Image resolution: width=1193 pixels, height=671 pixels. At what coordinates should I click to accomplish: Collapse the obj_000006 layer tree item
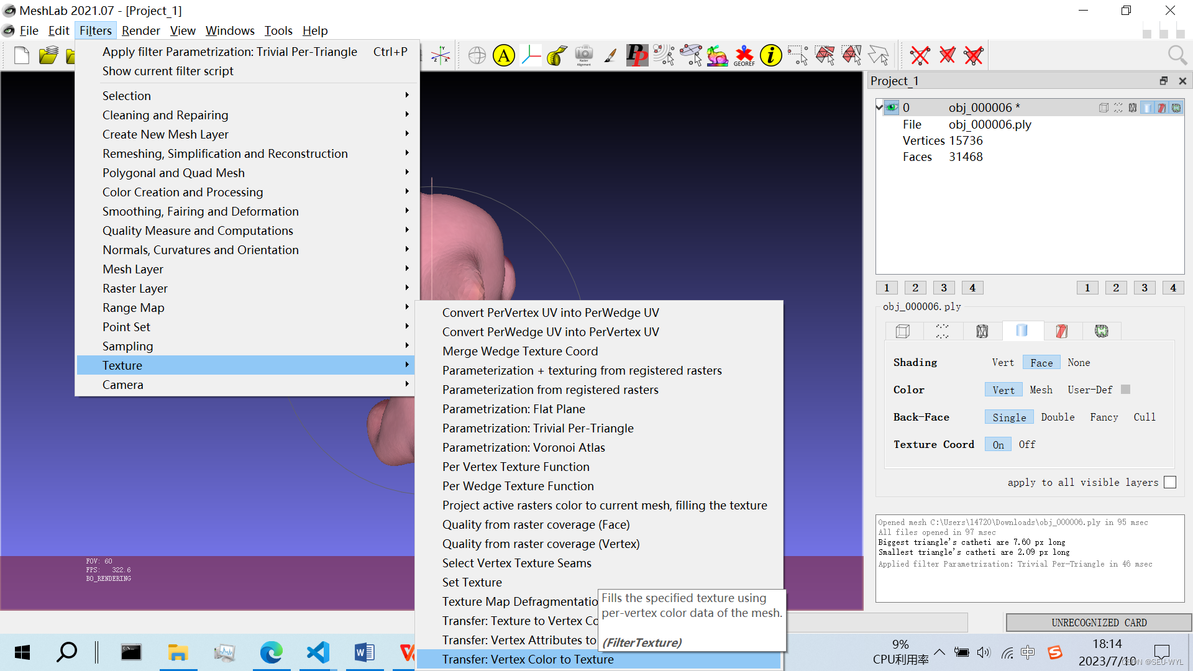pos(880,107)
